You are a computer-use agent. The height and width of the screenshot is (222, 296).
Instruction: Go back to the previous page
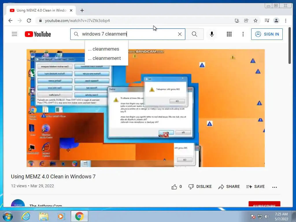[x=10, y=21]
